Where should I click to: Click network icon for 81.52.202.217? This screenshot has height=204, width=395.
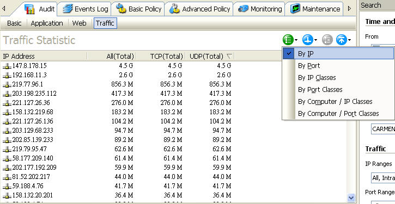(7, 177)
